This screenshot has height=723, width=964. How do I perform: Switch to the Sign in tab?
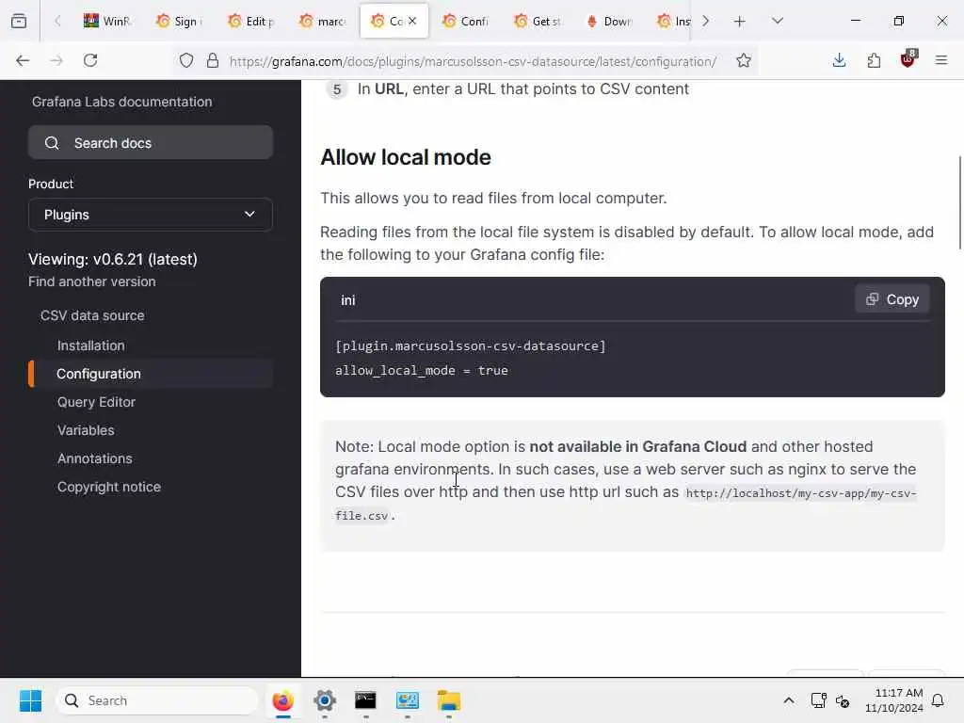tap(179, 21)
